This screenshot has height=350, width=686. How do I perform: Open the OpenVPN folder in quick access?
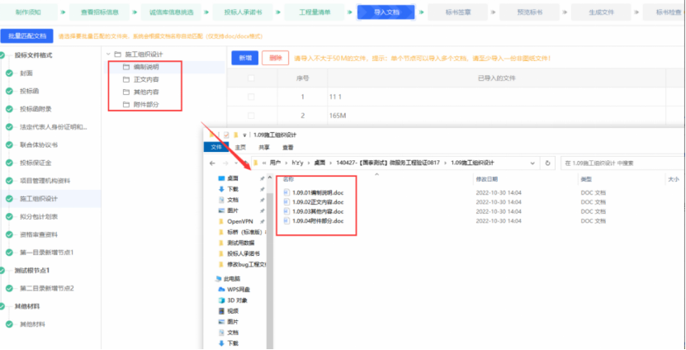[x=239, y=221]
